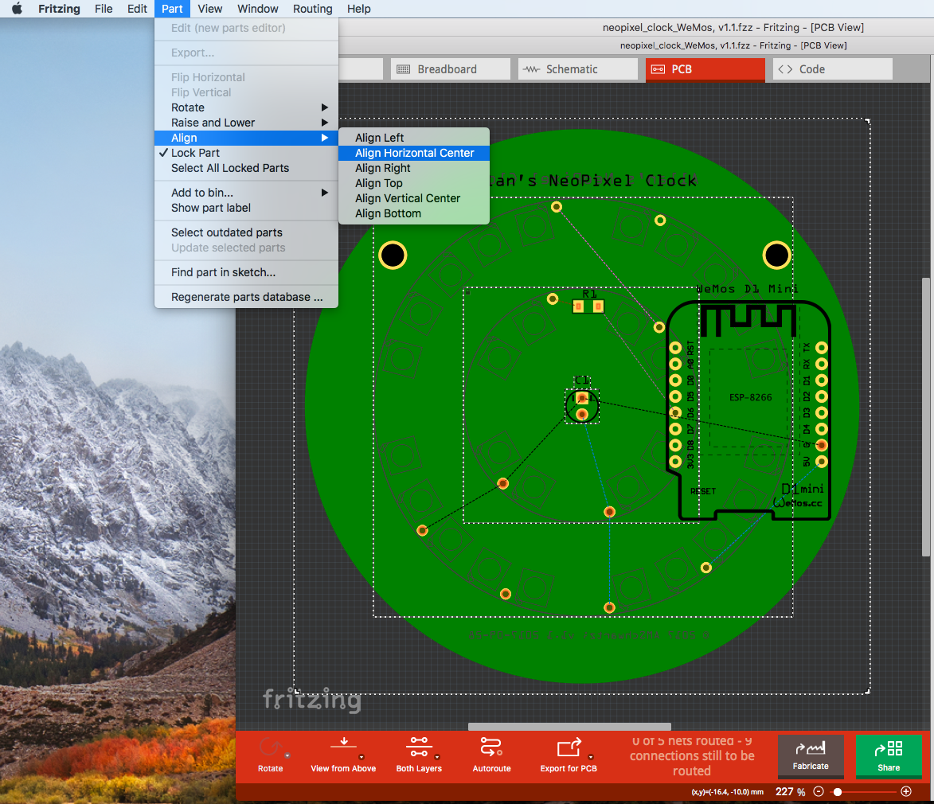Click the Export for PCB icon
934x804 pixels.
point(569,747)
